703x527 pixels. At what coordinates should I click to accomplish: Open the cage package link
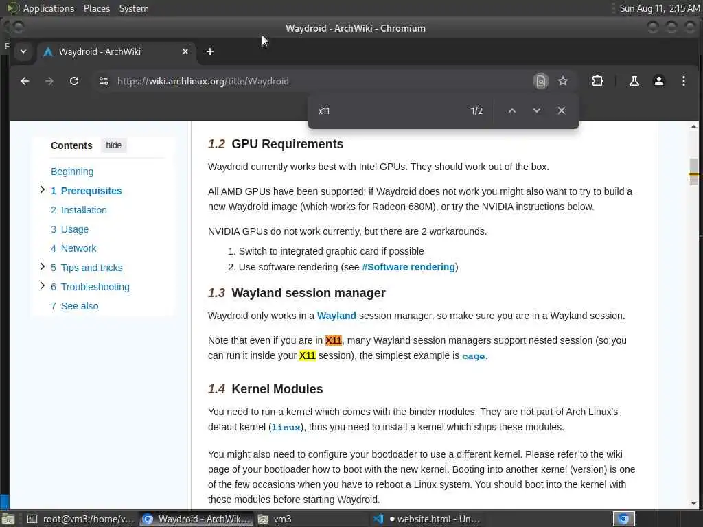[x=474, y=356]
